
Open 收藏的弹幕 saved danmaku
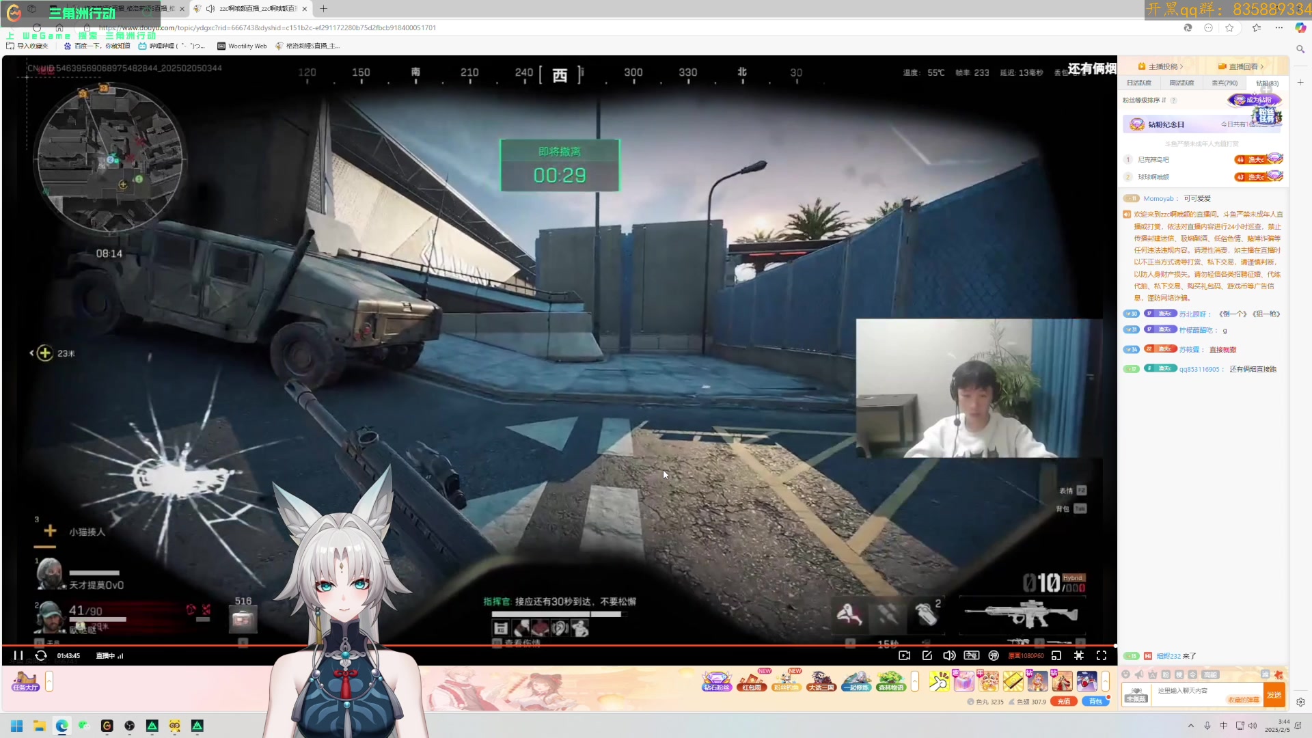point(1244,700)
